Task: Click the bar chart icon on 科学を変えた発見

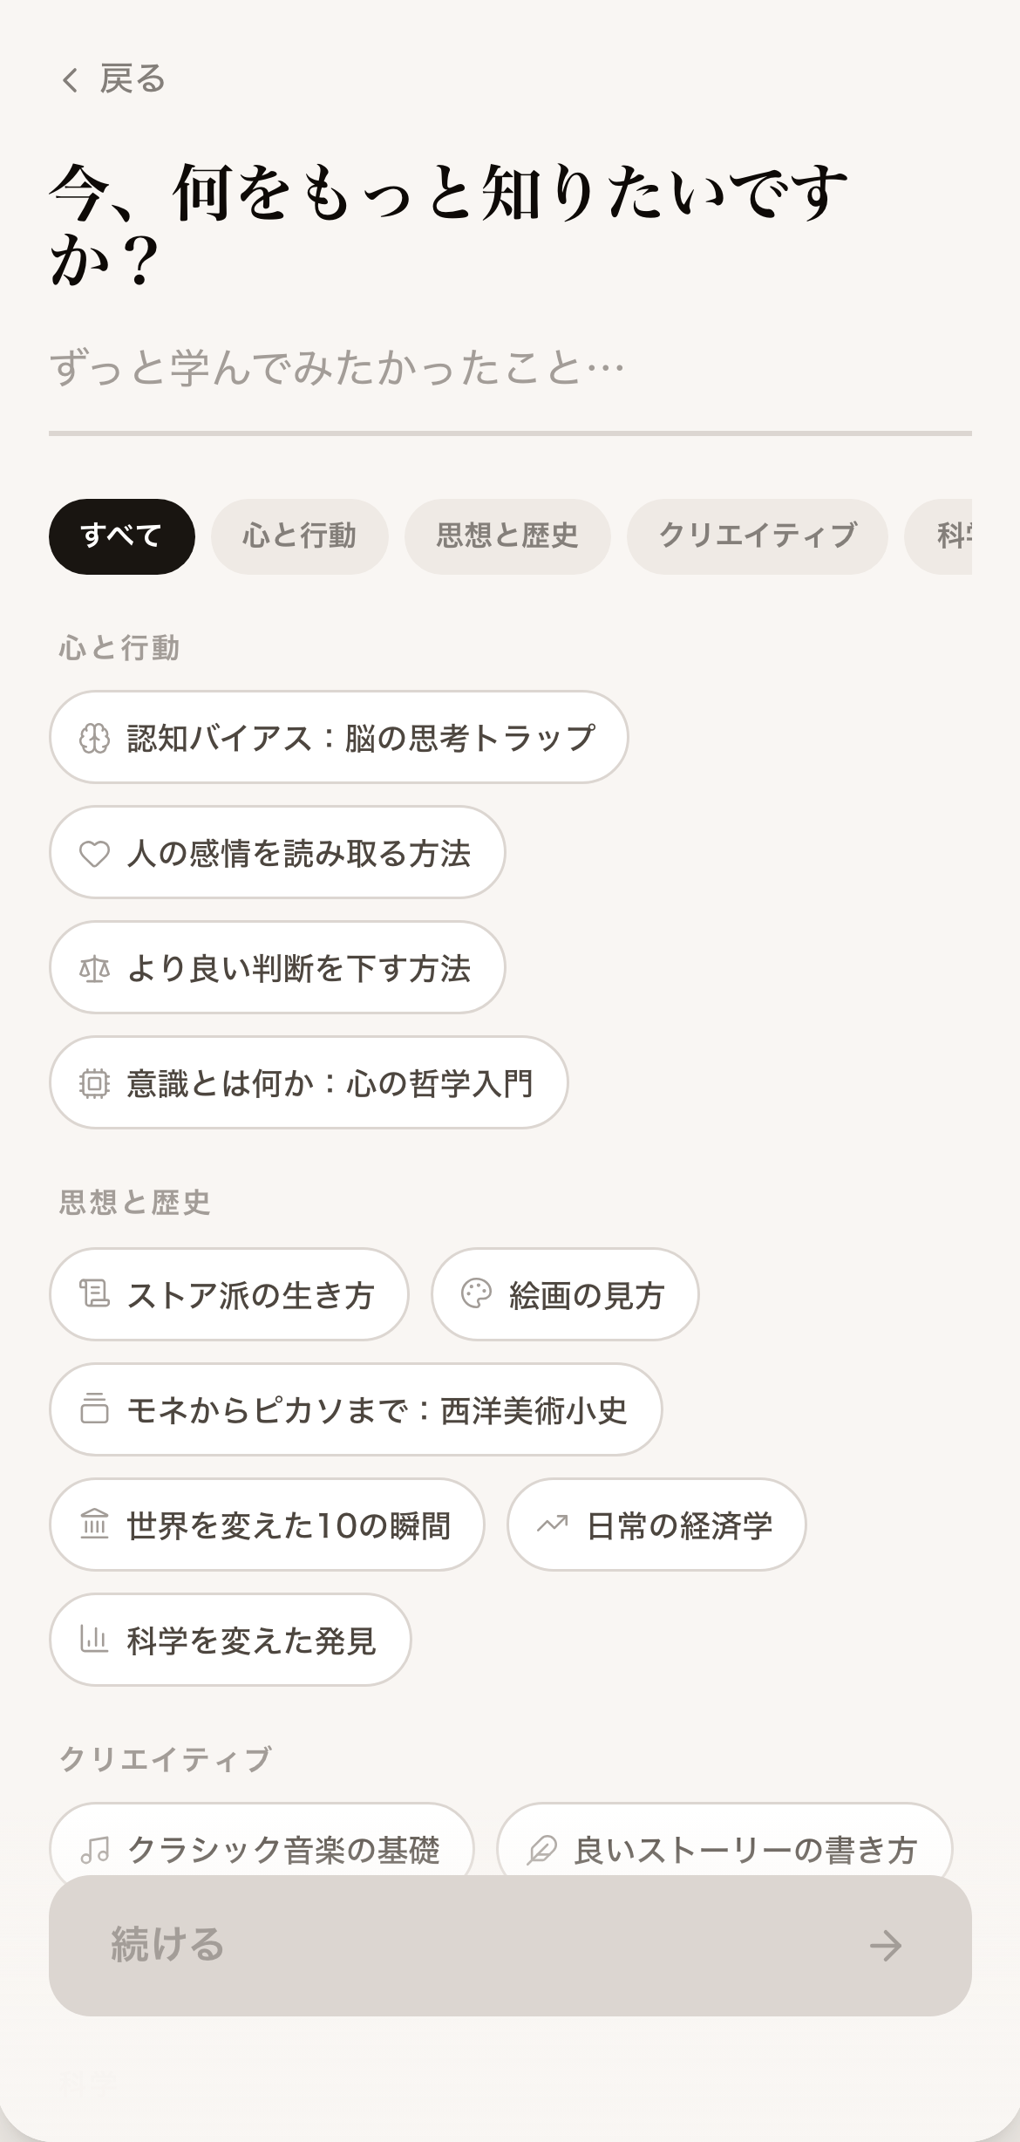Action: 94,1640
